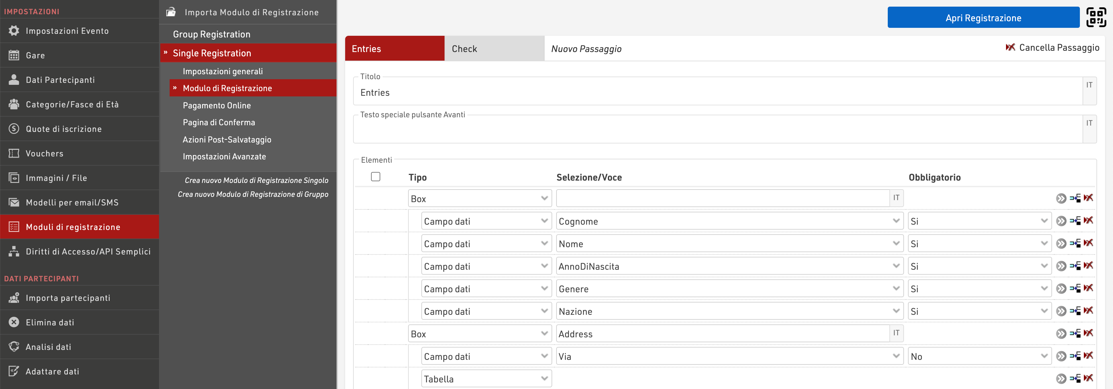The width and height of the screenshot is (1113, 389).
Task: Click Crea nuovo Modulo di Registrazione Singolo
Action: click(256, 180)
